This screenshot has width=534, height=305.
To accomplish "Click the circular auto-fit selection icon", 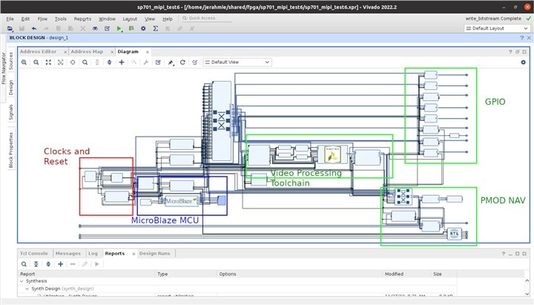I will point(73,62).
